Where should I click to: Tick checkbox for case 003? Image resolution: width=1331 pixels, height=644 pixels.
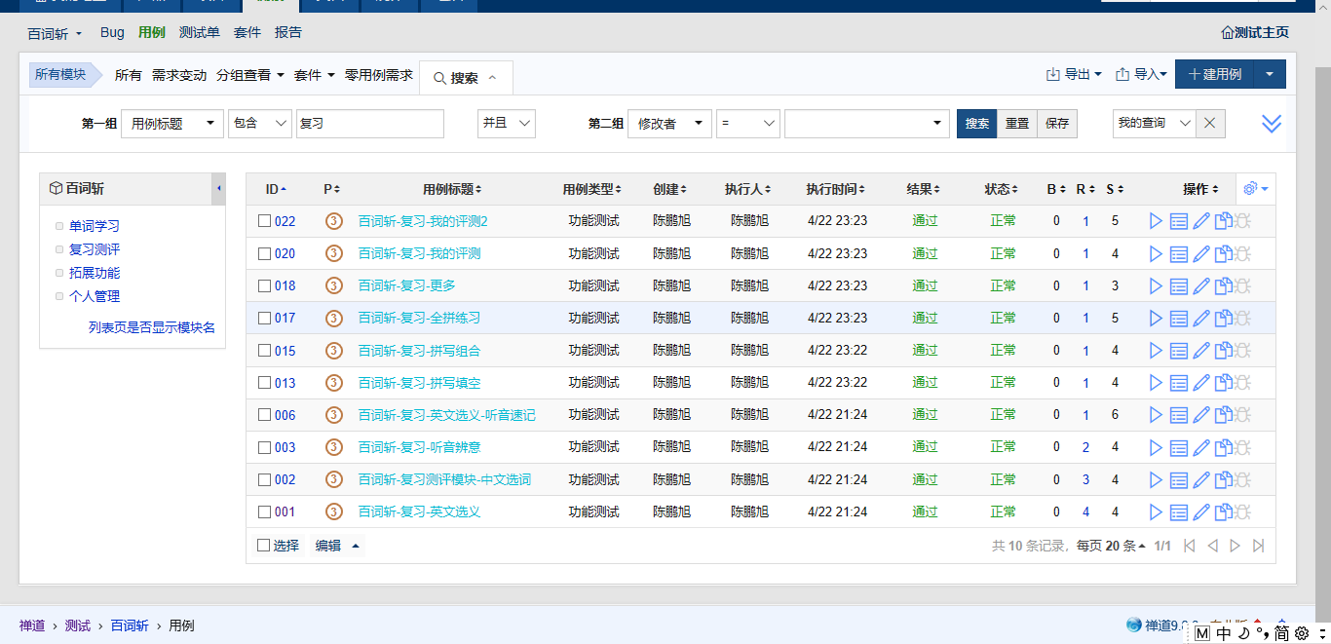coord(264,447)
